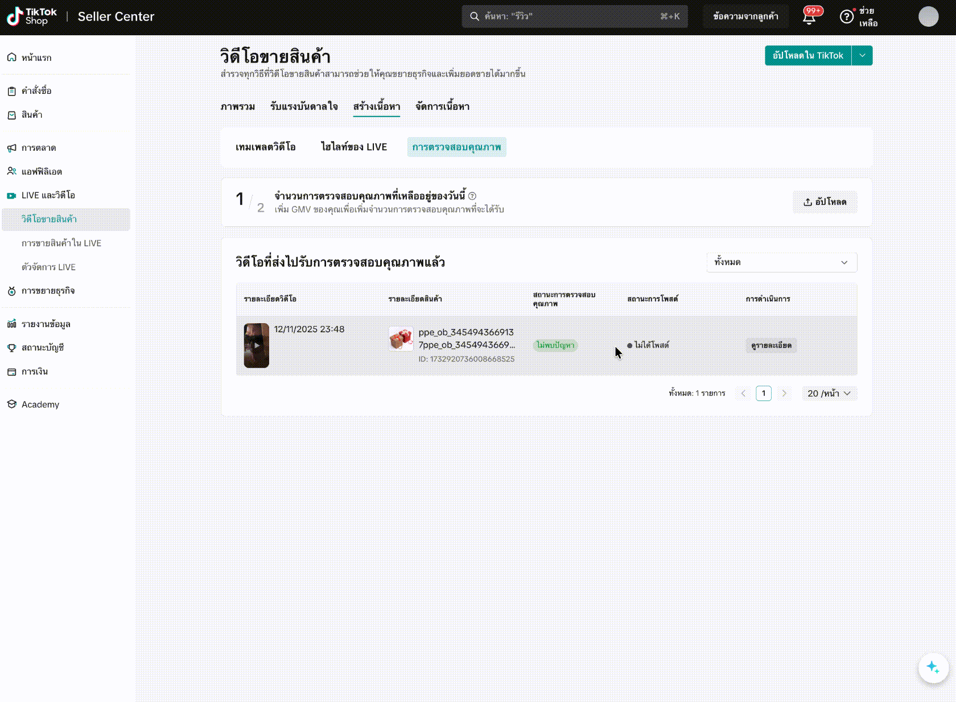The height and width of the screenshot is (702, 956).
Task: Open the AI assistant sparkle button
Action: pos(933,667)
